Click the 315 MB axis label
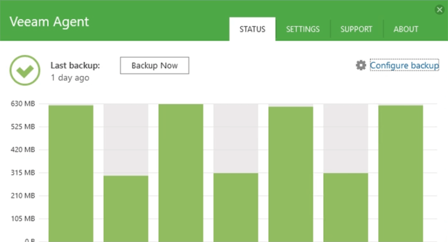Screen dimensions: 448x242 click(x=23, y=173)
